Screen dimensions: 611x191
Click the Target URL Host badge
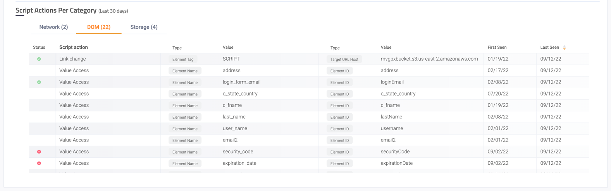[344, 60]
